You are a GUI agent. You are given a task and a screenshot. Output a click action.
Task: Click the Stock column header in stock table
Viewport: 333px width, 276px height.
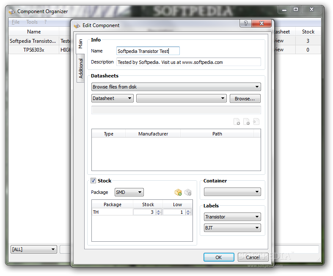coord(148,204)
